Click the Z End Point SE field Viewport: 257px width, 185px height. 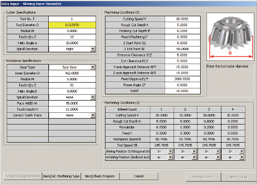tap(183, 49)
